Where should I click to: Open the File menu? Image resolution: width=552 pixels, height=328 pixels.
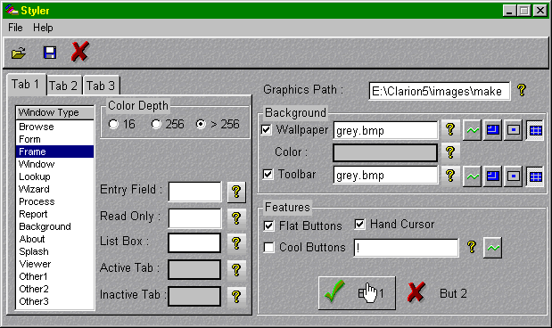[15, 28]
